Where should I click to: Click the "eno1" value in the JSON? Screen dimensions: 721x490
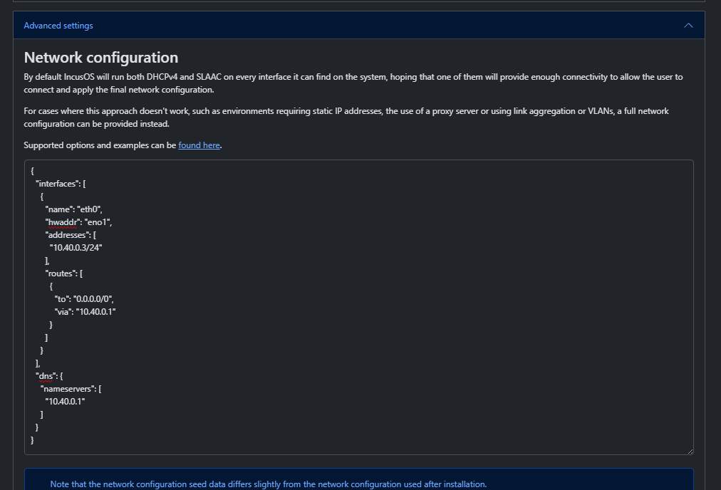click(x=98, y=222)
